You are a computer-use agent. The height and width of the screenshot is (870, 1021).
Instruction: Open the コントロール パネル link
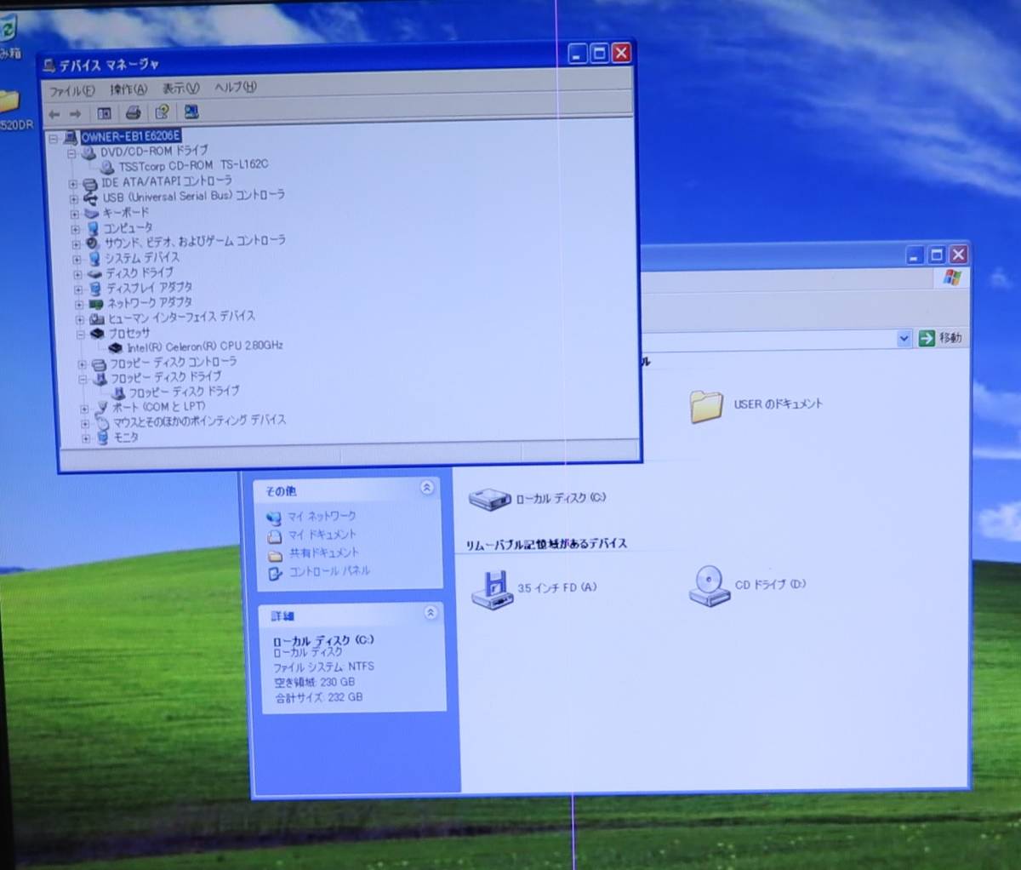pos(329,572)
